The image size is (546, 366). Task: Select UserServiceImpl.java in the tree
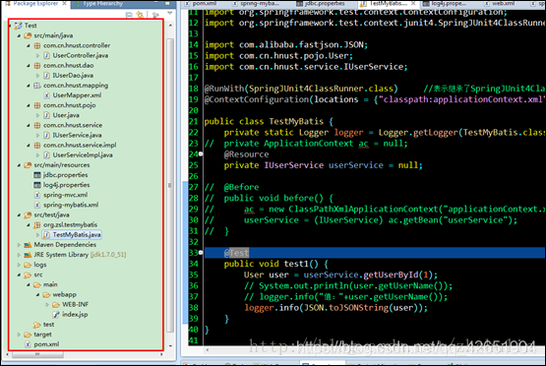click(83, 155)
